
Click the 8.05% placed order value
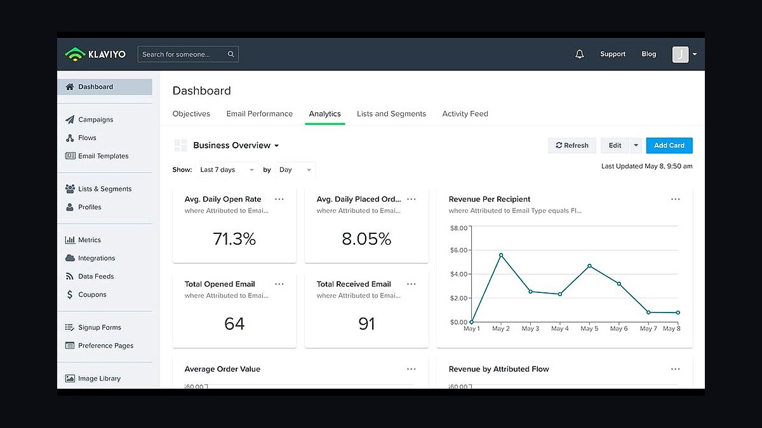point(366,239)
